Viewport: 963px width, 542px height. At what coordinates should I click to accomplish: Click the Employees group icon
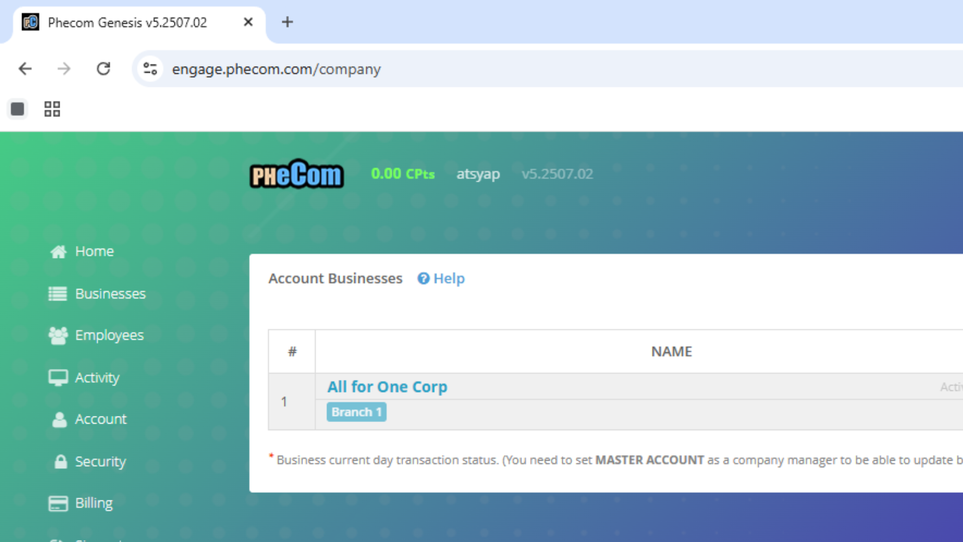[58, 335]
